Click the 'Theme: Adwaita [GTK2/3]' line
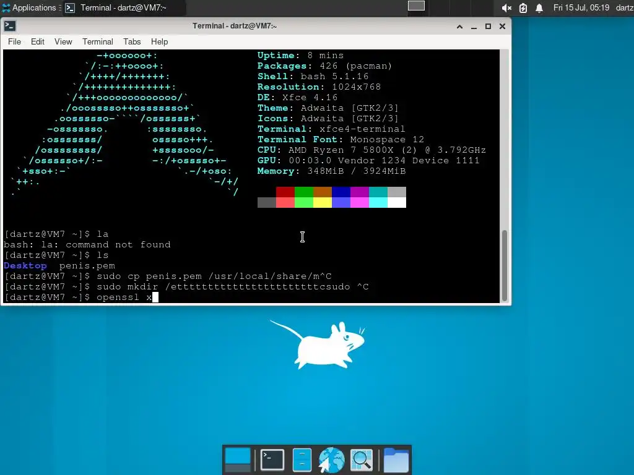This screenshot has width=634, height=475. tap(328, 108)
